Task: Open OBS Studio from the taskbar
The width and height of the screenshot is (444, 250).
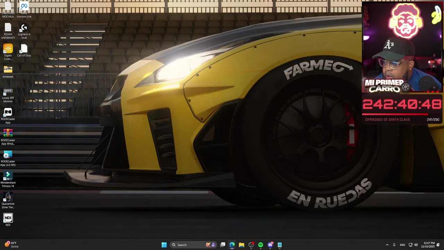Action: tap(251, 245)
